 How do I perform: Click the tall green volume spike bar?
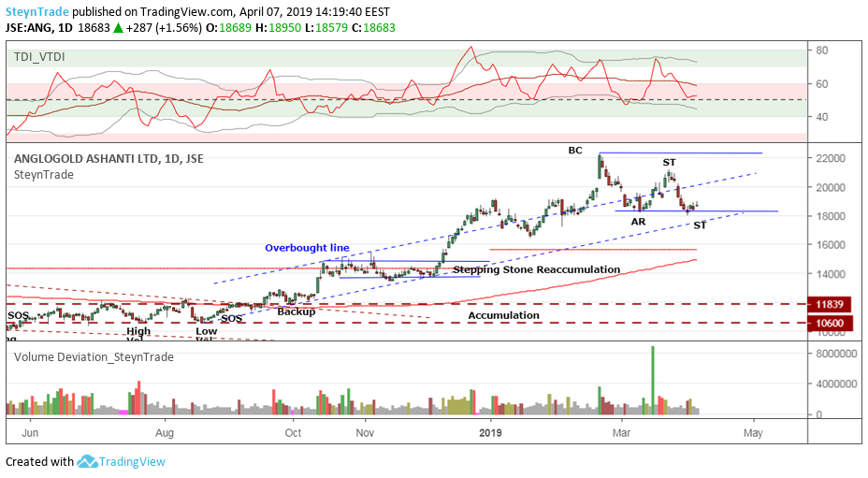[x=653, y=380]
